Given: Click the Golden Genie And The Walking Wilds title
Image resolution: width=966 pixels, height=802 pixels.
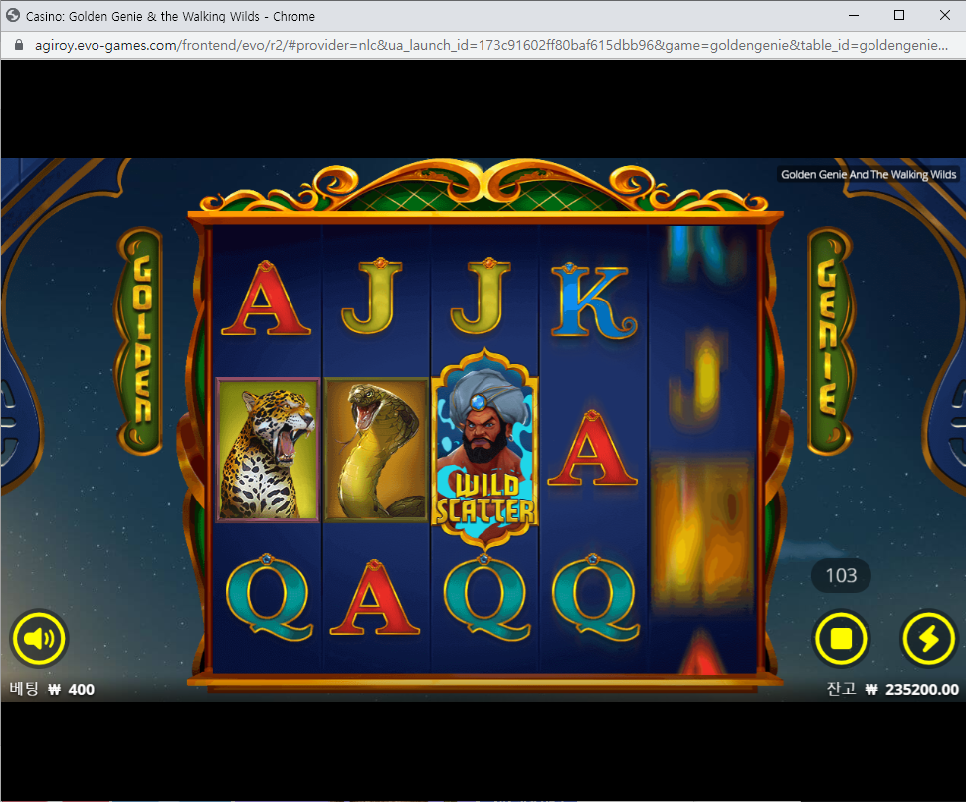Looking at the screenshot, I should 869,174.
